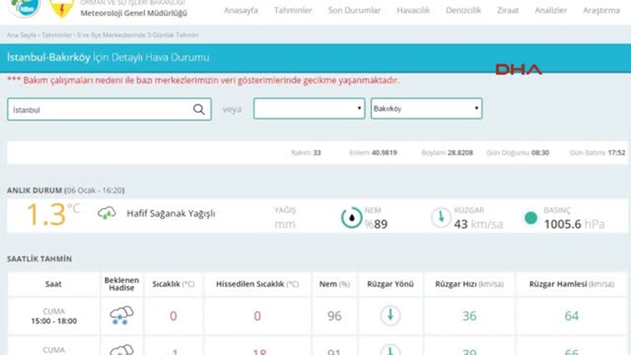
Task: Click the wind direction arrow in 15:00 - 18:00 row
Action: point(390,316)
